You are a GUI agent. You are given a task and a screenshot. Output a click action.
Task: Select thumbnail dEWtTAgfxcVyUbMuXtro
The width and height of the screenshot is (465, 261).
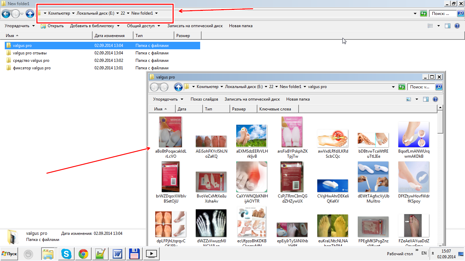pos(373,182)
